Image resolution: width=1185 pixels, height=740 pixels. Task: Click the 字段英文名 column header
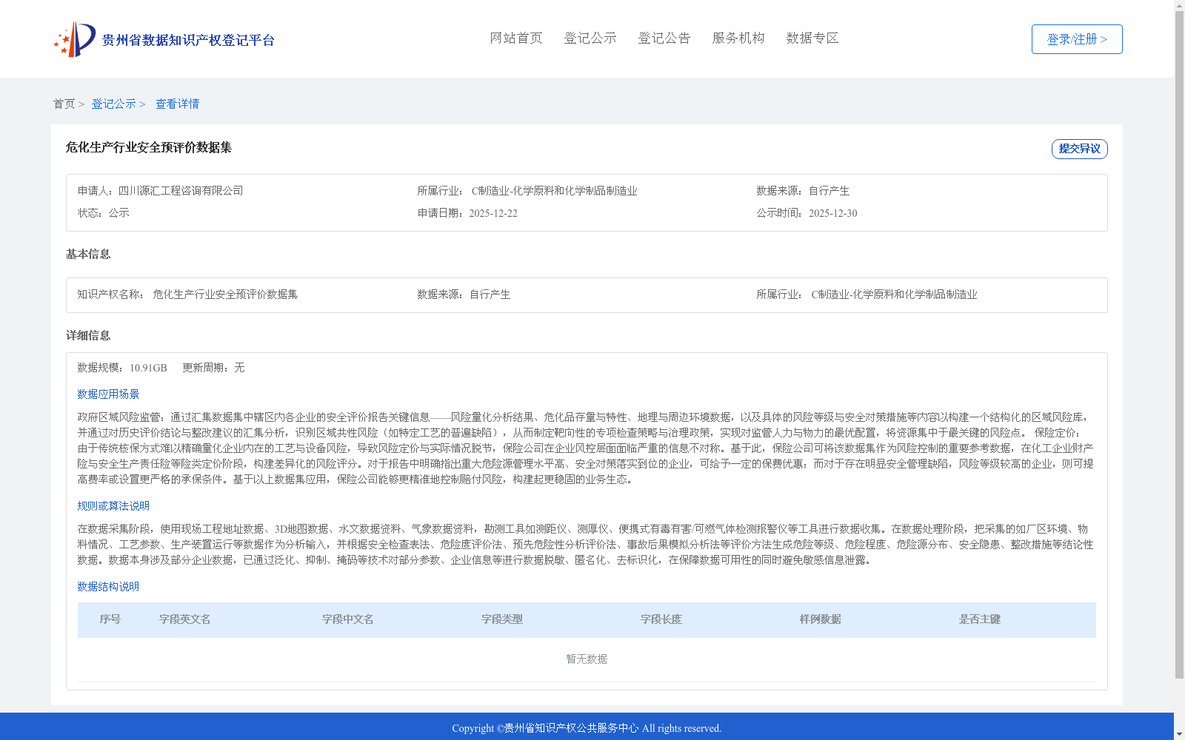185,619
